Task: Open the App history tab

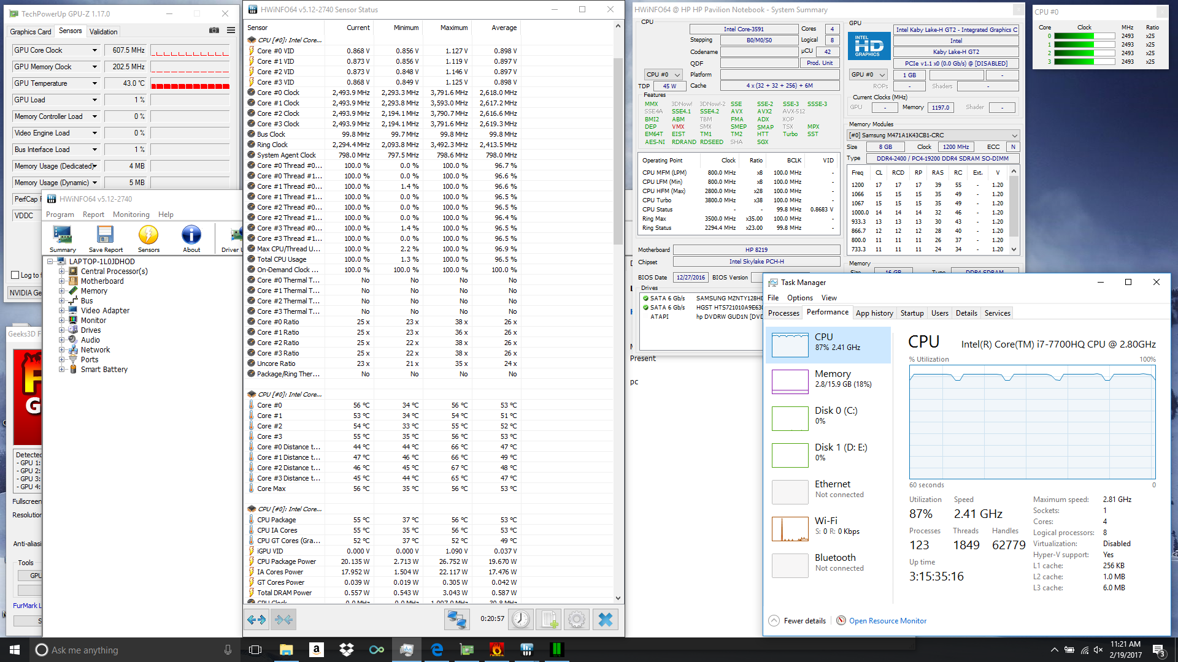Action: pos(874,313)
